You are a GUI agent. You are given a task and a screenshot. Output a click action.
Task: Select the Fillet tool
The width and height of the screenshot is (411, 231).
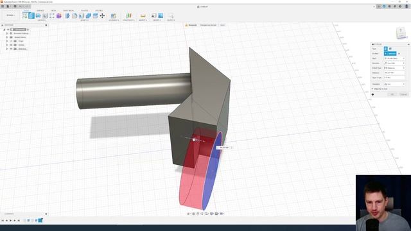click(74, 15)
